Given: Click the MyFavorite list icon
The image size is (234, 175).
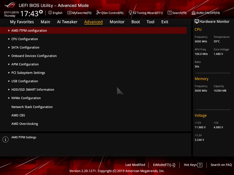Looking at the screenshot, I should [x=69, y=13].
